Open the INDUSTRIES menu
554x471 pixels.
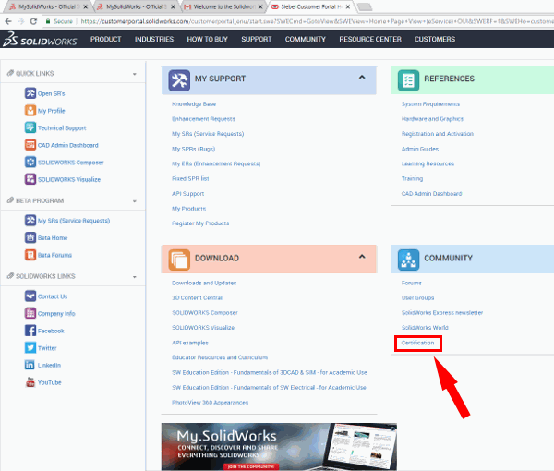click(154, 39)
